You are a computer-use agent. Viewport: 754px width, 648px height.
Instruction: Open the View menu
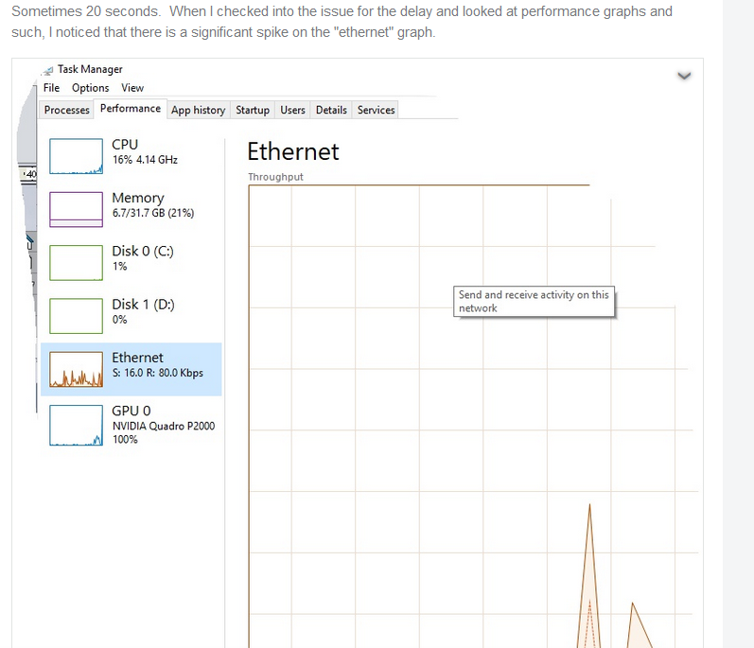pyautogui.click(x=132, y=88)
